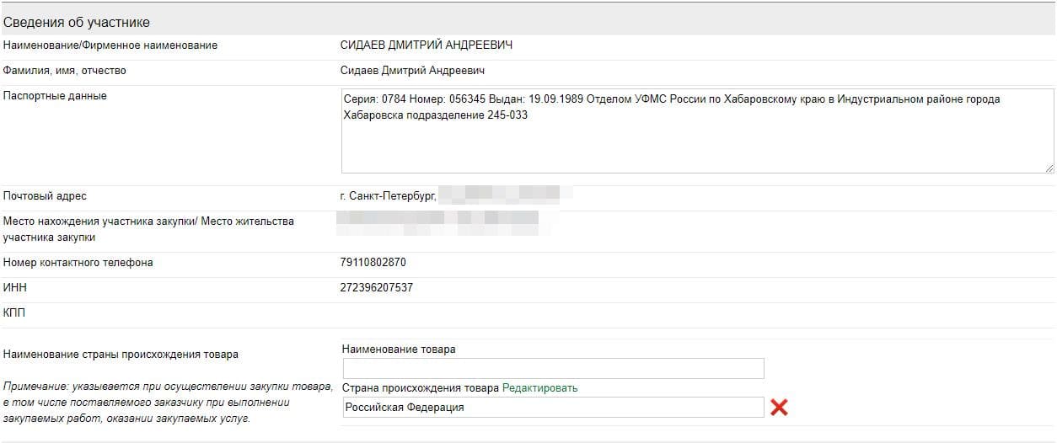Click the КПП field label
1057x443 pixels.
pos(15,313)
